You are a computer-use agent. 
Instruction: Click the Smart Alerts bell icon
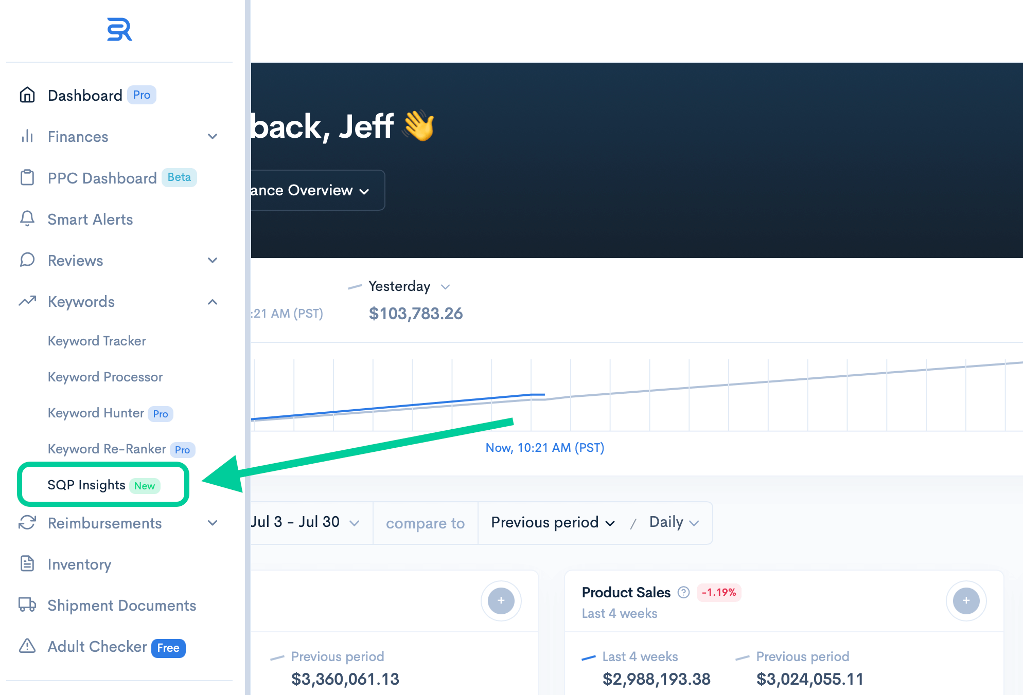pyautogui.click(x=27, y=219)
